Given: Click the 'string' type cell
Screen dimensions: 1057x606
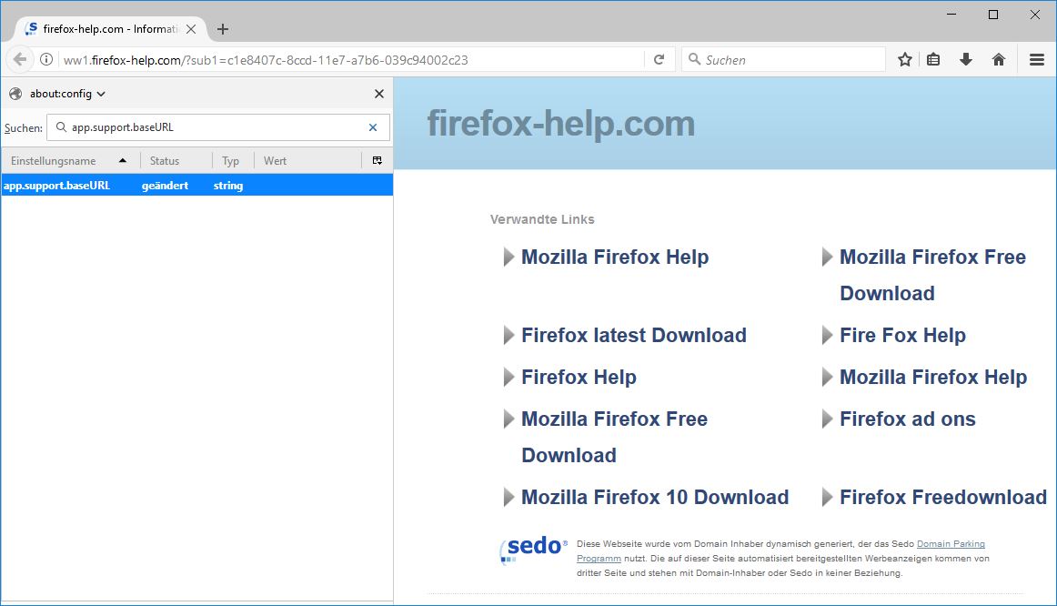Looking at the screenshot, I should click(227, 186).
